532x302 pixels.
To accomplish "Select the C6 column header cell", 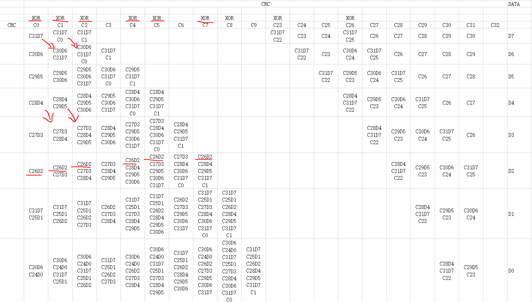I will (x=181, y=25).
